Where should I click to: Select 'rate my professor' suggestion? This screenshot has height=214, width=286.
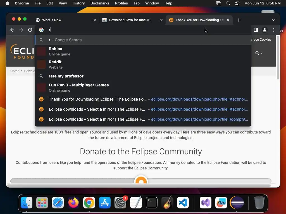click(x=143, y=76)
